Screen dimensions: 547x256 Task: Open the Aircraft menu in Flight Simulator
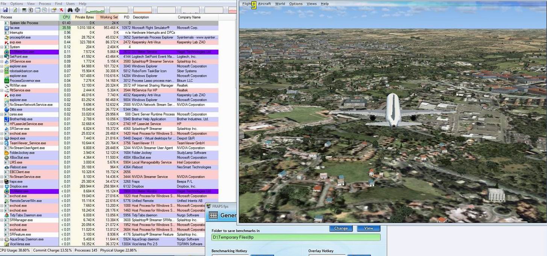pyautogui.click(x=264, y=4)
